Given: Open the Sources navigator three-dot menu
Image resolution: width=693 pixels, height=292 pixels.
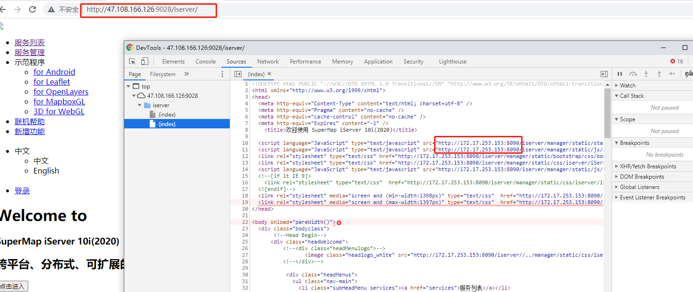Looking at the screenshot, I should point(223,74).
